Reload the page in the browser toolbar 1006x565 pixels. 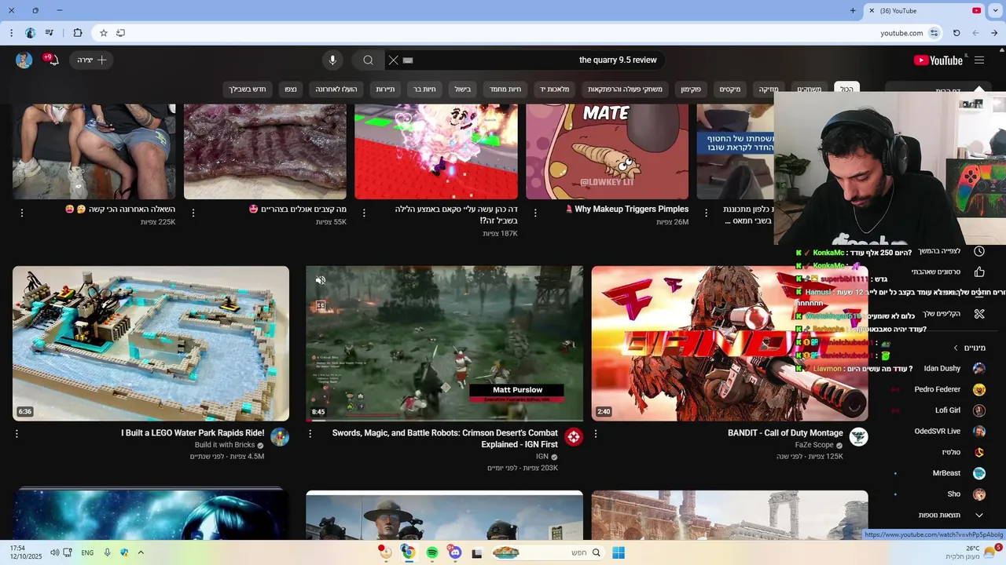(x=956, y=33)
